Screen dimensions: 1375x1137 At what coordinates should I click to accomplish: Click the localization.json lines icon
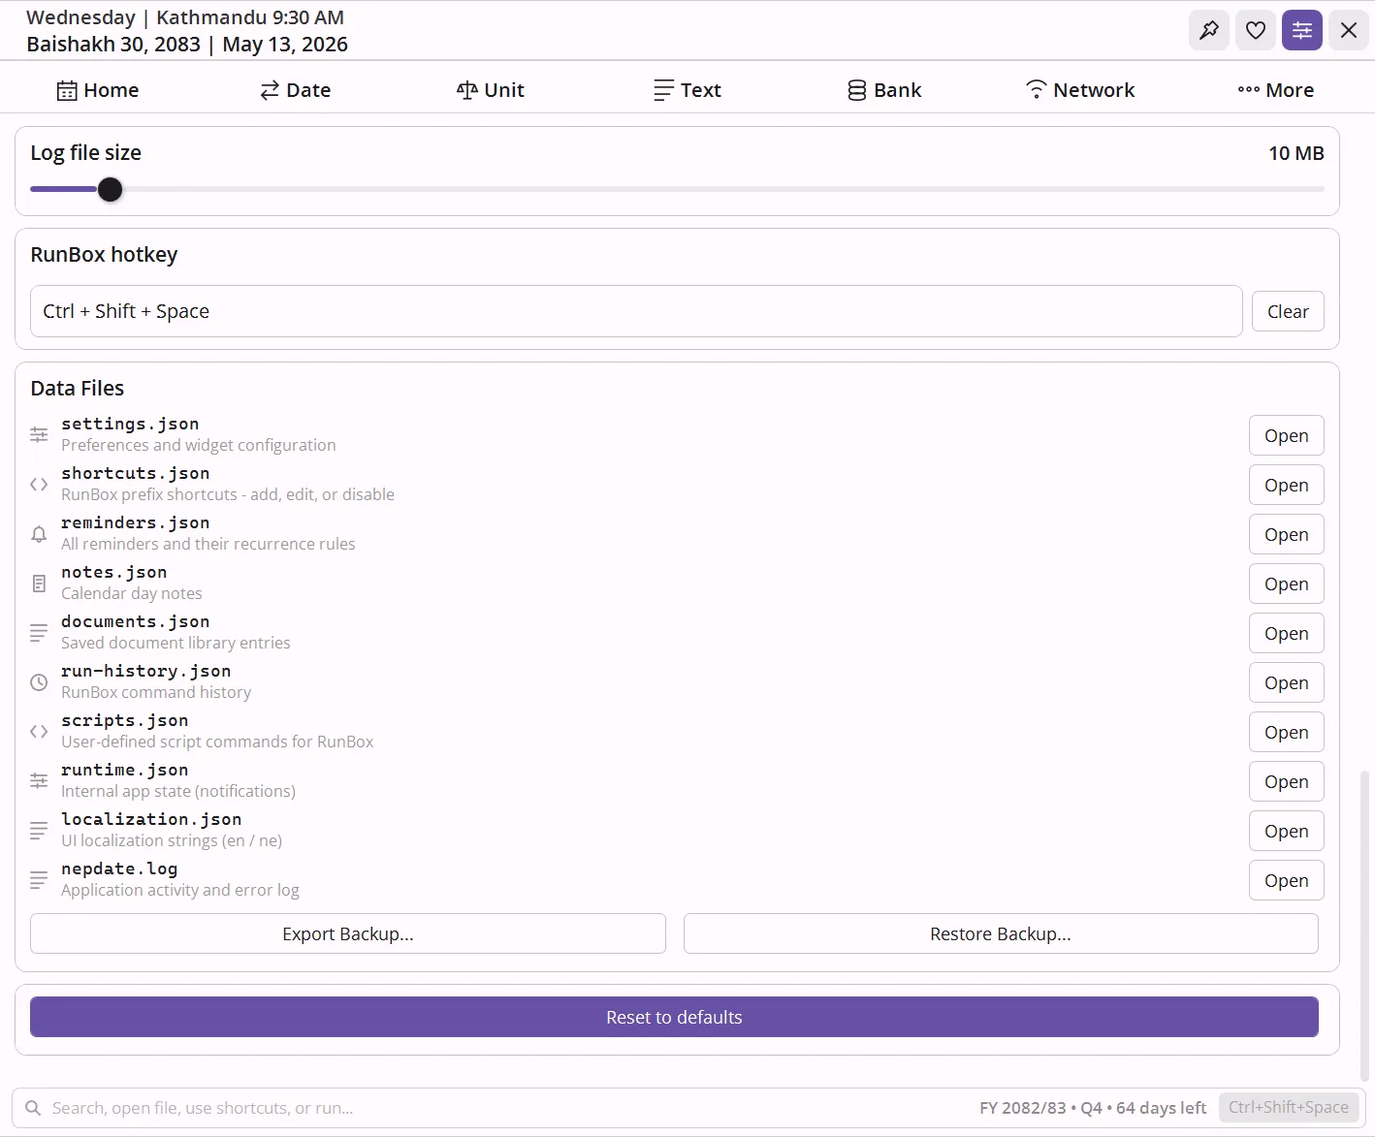(x=39, y=831)
